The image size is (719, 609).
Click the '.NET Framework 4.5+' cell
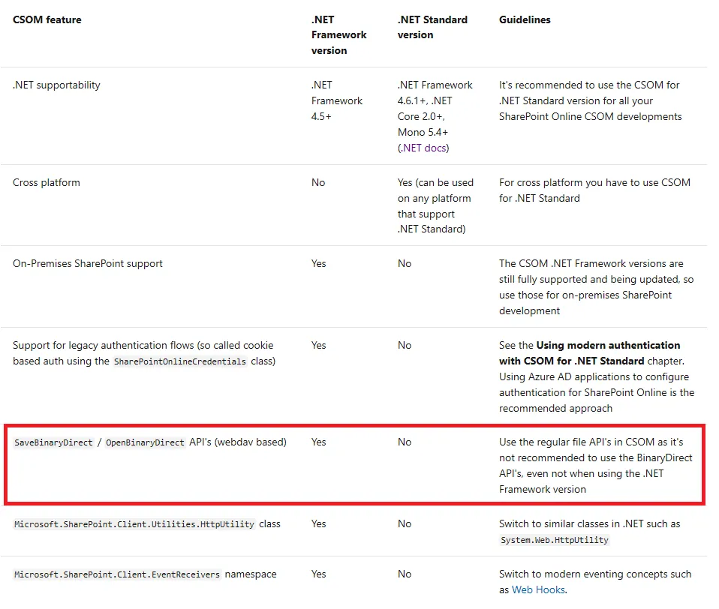click(x=337, y=100)
